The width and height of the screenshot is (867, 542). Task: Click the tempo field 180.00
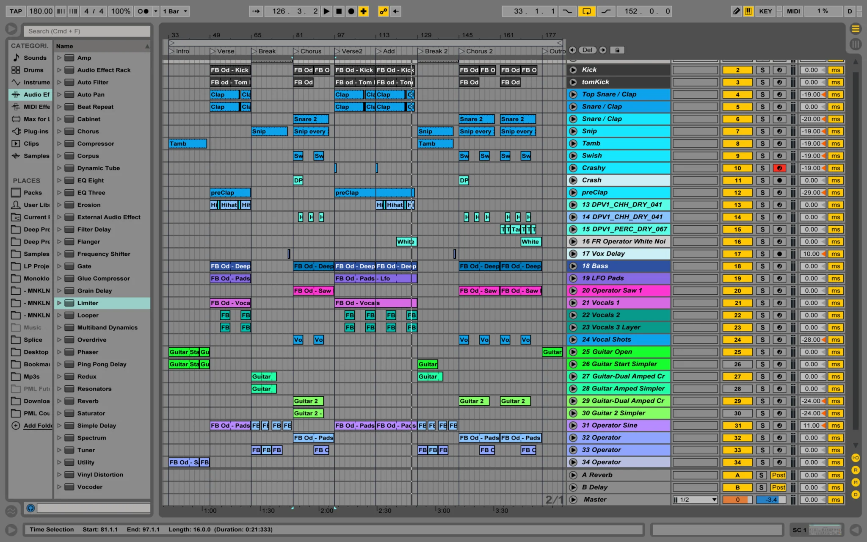(41, 11)
